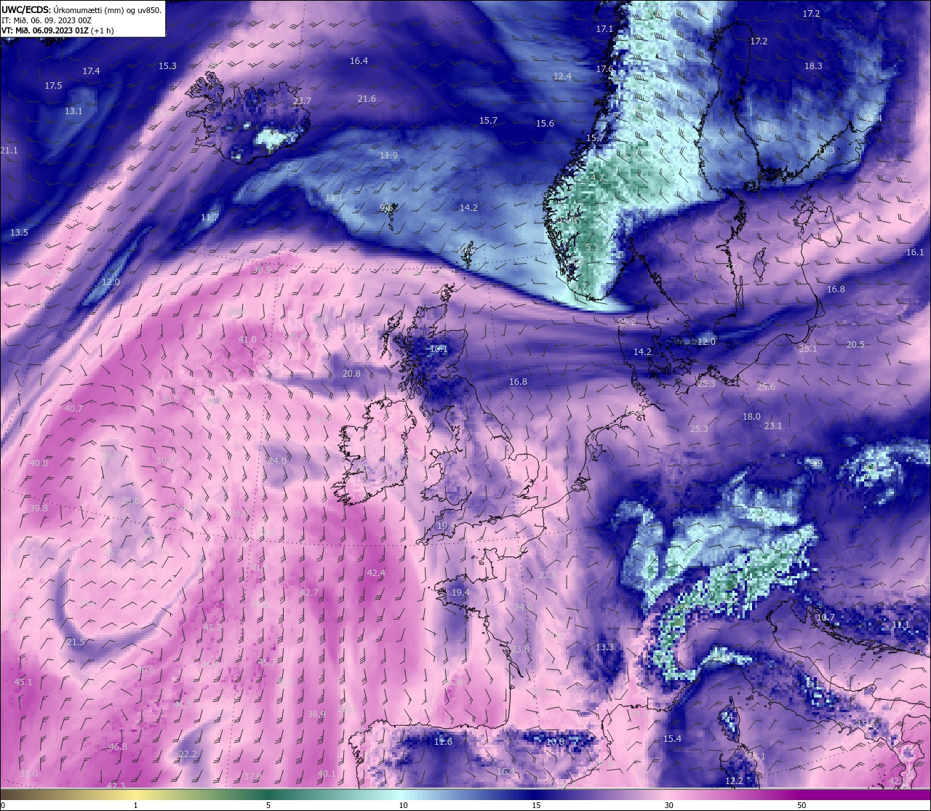Select the 40.1 value label
Viewport: 931px width, 811px height.
[327, 774]
